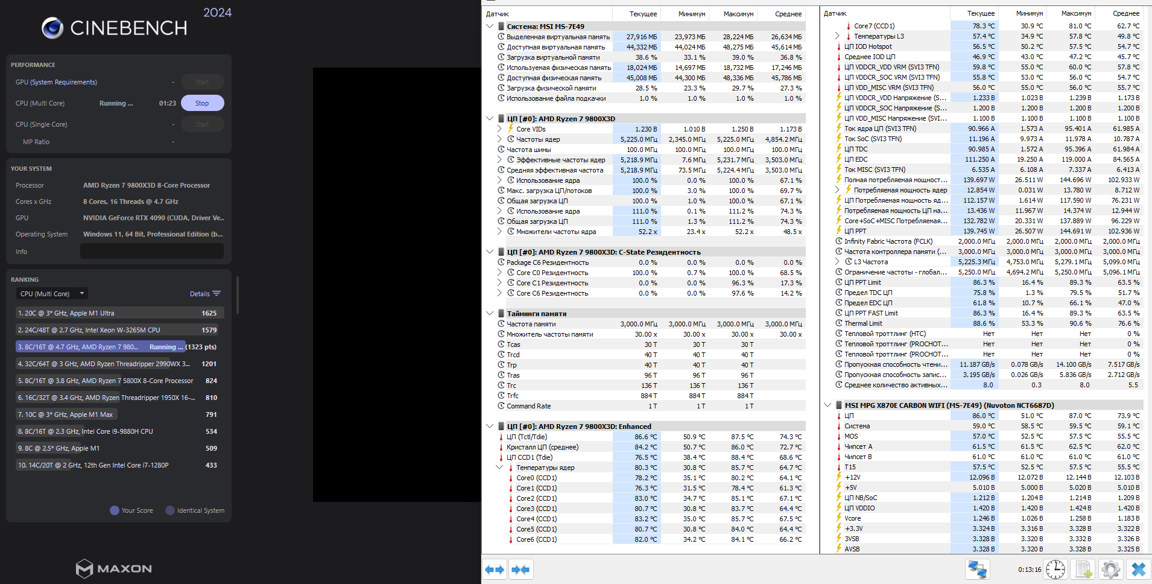Viewport: 1152px width, 584px height.
Task: Open ranking Details in Cinebench
Action: click(205, 294)
